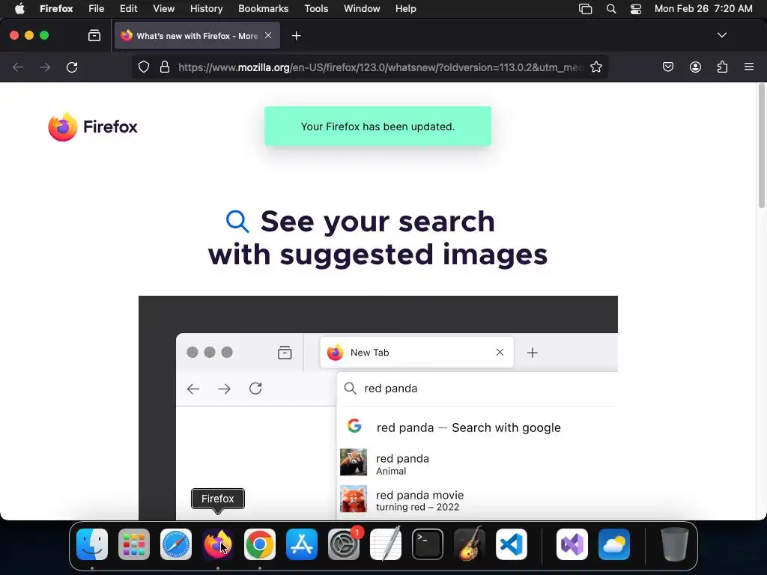Viewport: 767px width, 575px height.
Task: Bookmark this page with the star
Action: tap(595, 67)
